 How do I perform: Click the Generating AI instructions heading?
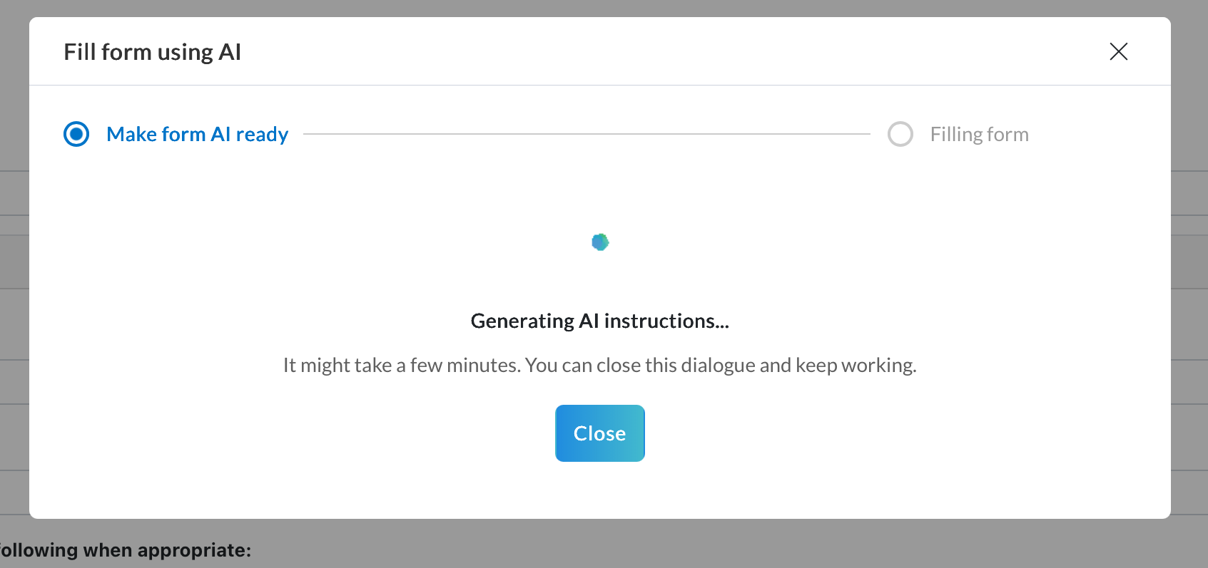click(599, 321)
